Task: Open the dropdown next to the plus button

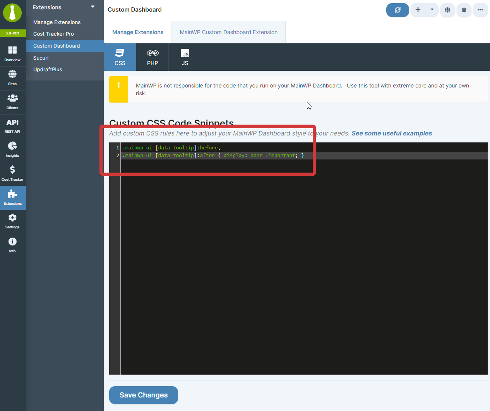Action: coord(432,10)
